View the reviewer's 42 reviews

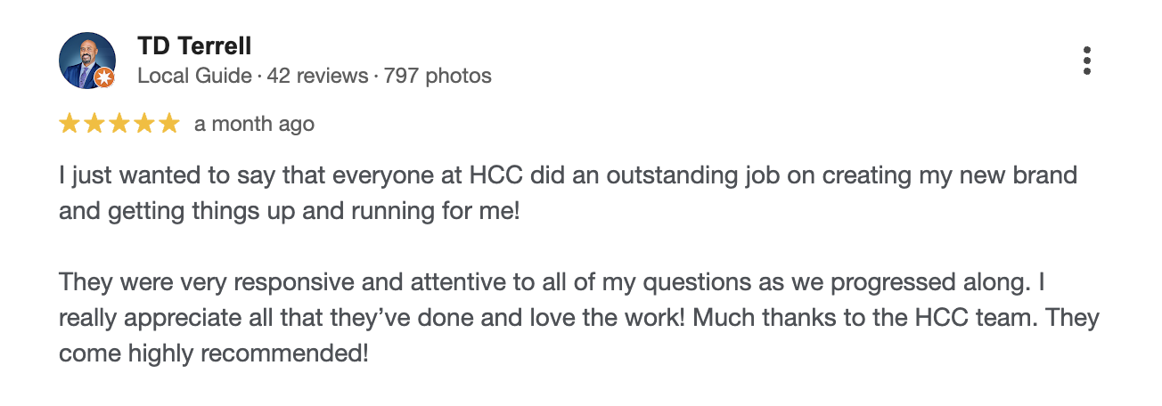click(x=318, y=77)
